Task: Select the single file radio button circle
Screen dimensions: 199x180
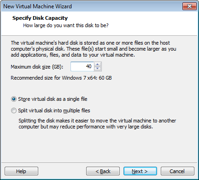Action: click(x=14, y=99)
